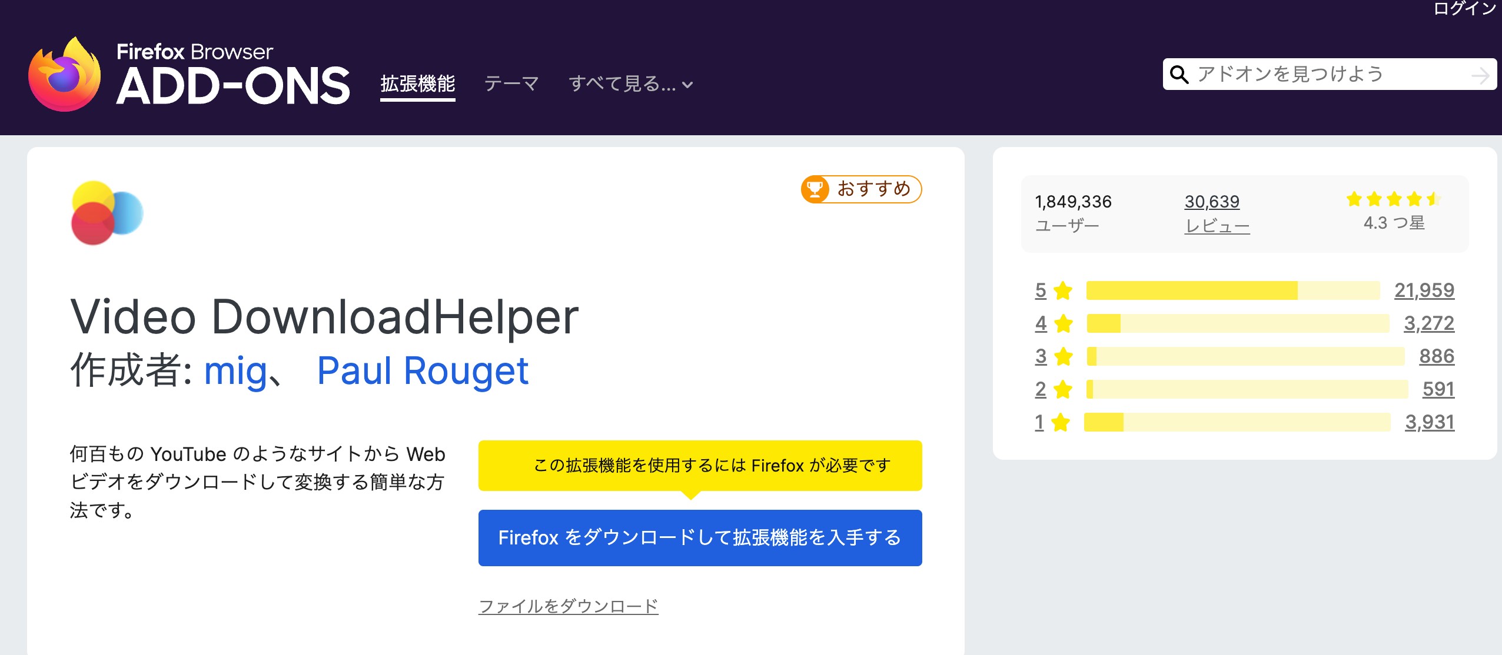Click the star icon beside rating 1
Viewport: 1502px width, 655px height.
(1061, 422)
